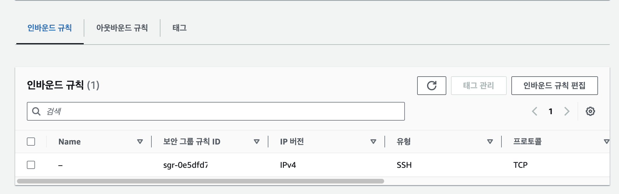Viewport: 619px width, 194px height.
Task: Refresh the inbound rules list
Action: [431, 86]
